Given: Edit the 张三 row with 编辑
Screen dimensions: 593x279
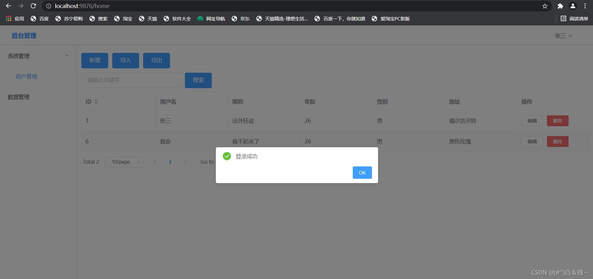Looking at the screenshot, I should coord(532,121).
